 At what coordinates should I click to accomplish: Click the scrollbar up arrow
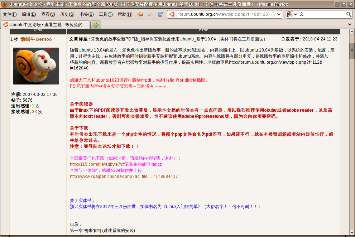[352, 32]
